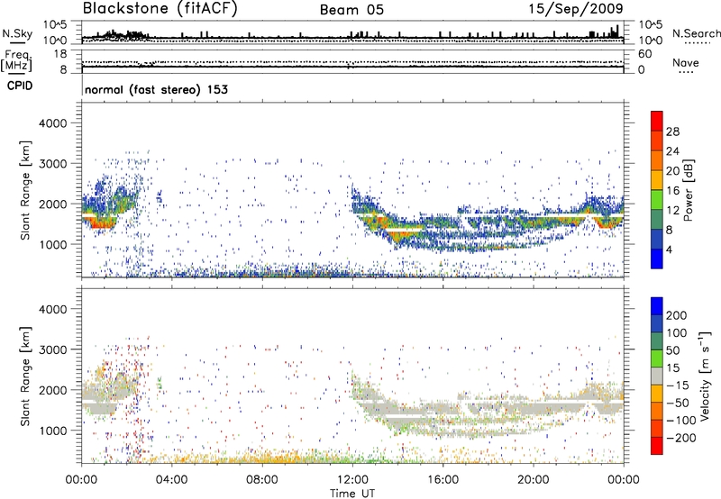Click the '2000' tick of the Velocity panel
Screen dimensions: 721x499
[x=53, y=390]
